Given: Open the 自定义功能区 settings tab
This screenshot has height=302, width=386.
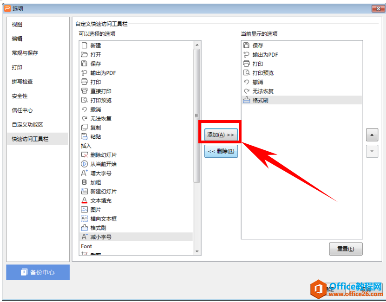Looking at the screenshot, I should tap(27, 124).
